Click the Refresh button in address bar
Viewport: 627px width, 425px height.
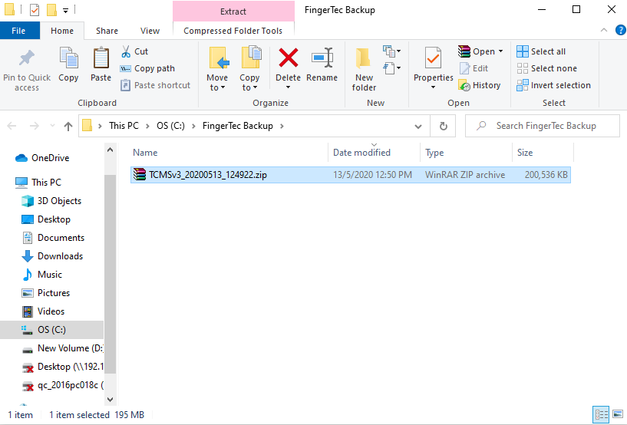point(443,127)
